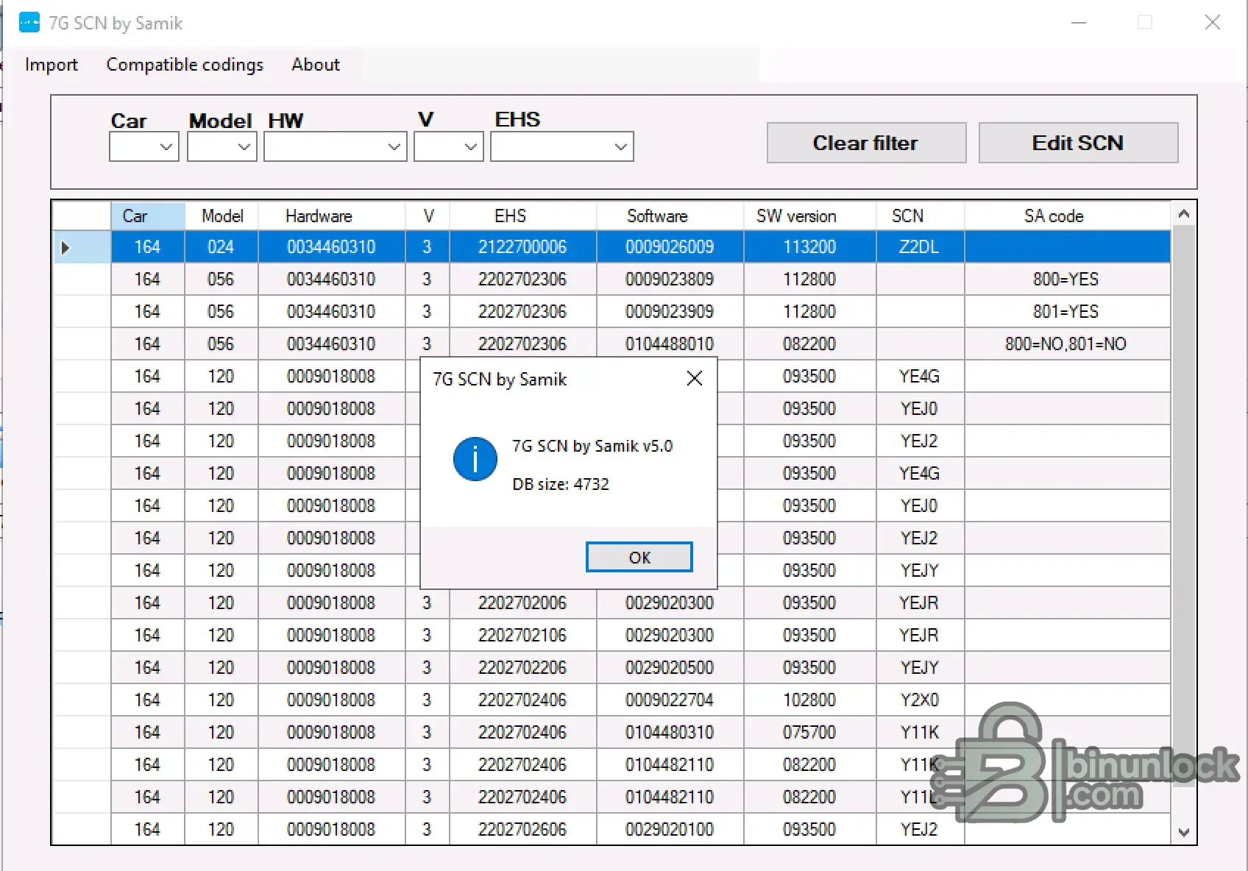Image resolution: width=1248 pixels, height=871 pixels.
Task: Open the Compatible codings menu
Action: point(185,65)
